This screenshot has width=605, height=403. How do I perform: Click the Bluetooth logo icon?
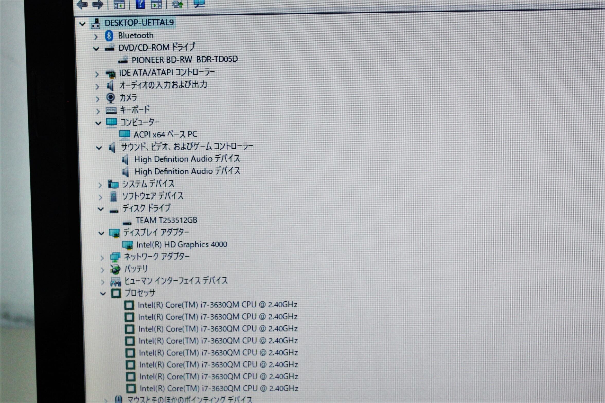click(109, 36)
